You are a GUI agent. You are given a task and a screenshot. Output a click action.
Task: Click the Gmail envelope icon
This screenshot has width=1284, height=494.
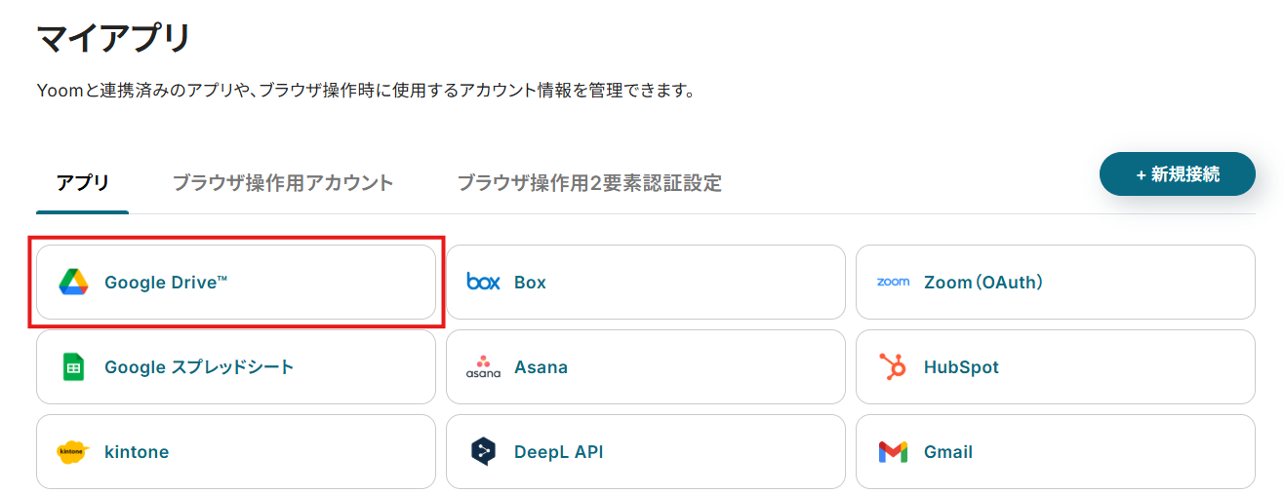tap(893, 452)
